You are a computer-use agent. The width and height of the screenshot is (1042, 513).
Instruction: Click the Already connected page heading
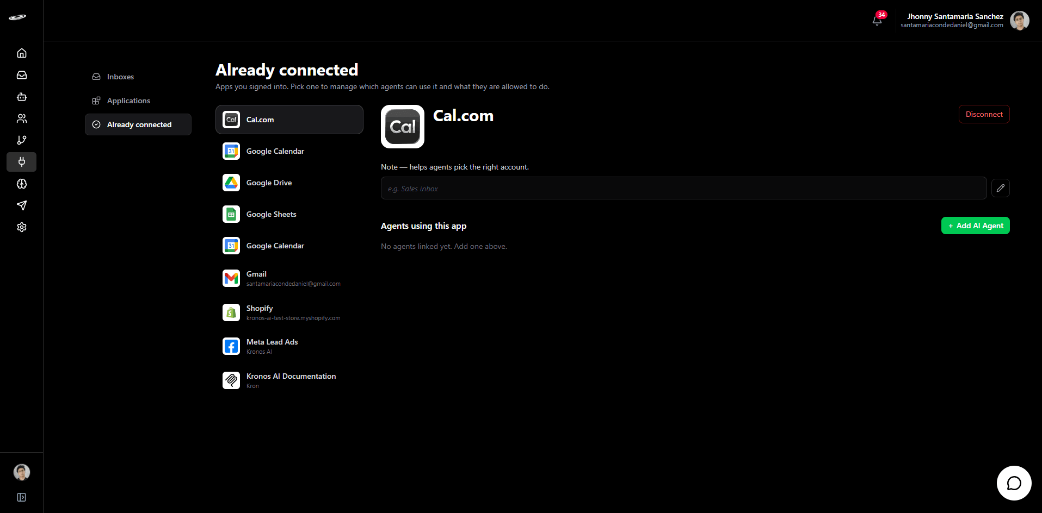(x=287, y=70)
